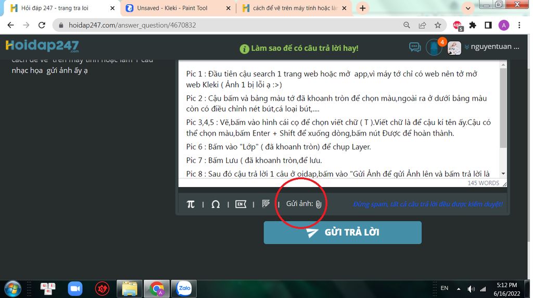Open the volume speaker icon in tray
533x298 pixels.
pos(471,289)
